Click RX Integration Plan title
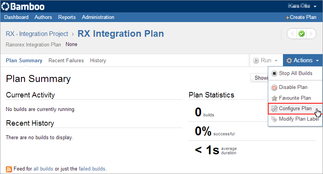The image size is (323, 174). click(x=121, y=34)
